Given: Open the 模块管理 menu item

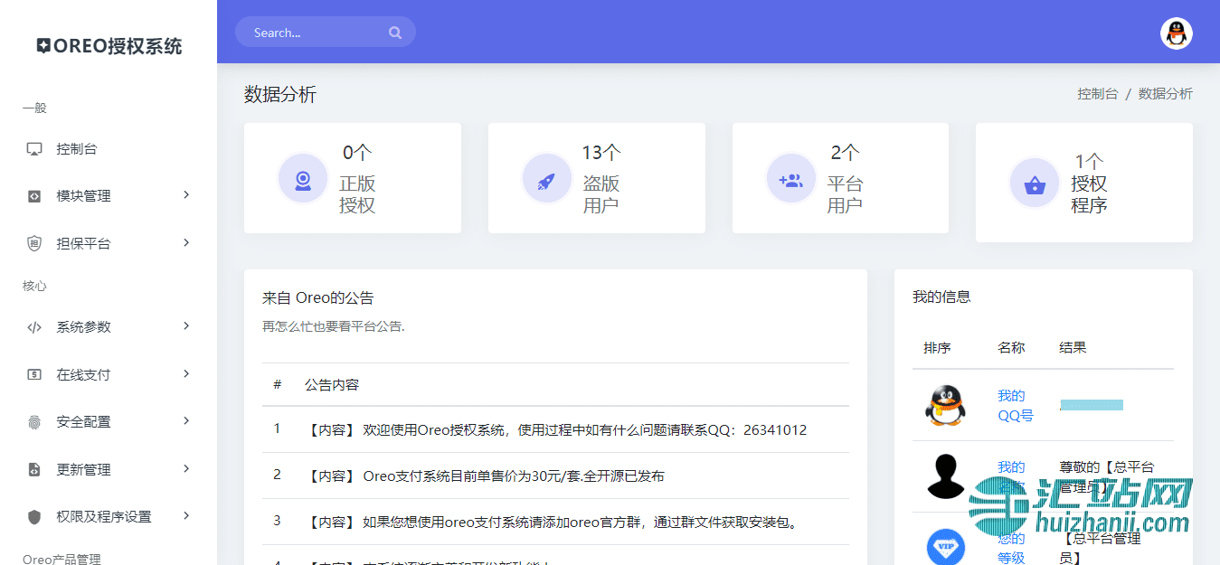Looking at the screenshot, I should tap(109, 196).
